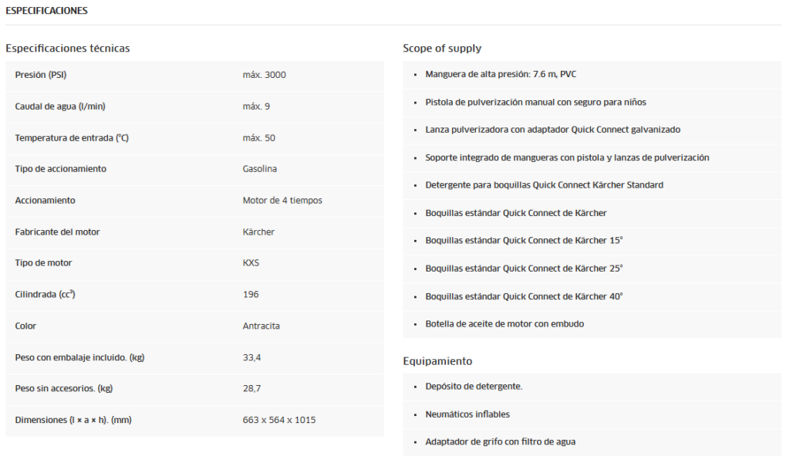The image size is (790, 470).
Task: Click the Gasolina drive type value
Action: pos(259,168)
